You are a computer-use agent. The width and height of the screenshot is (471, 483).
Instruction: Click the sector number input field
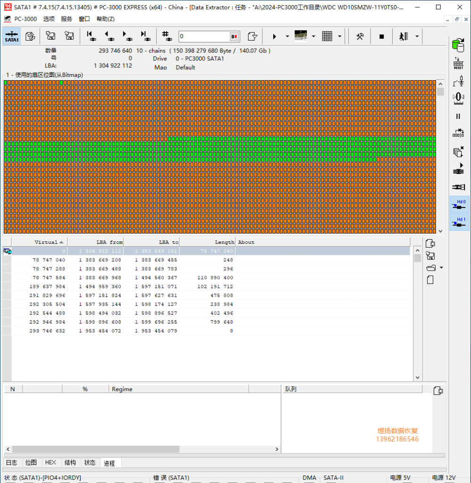click(204, 36)
